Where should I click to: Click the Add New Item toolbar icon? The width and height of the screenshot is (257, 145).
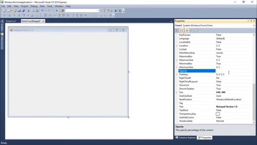coord(8,11)
